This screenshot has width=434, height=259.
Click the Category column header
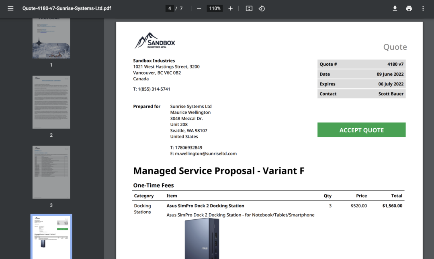(143, 196)
